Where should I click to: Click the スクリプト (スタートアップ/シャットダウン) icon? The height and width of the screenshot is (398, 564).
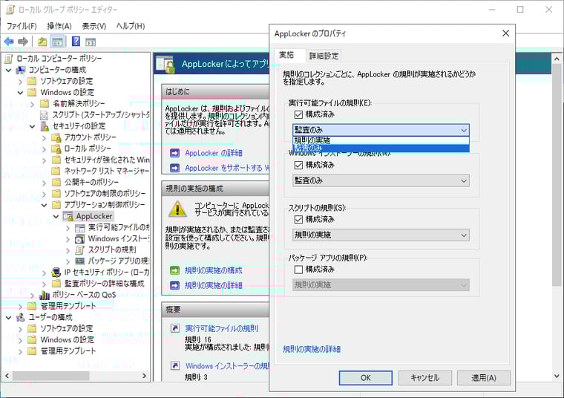coord(45,115)
